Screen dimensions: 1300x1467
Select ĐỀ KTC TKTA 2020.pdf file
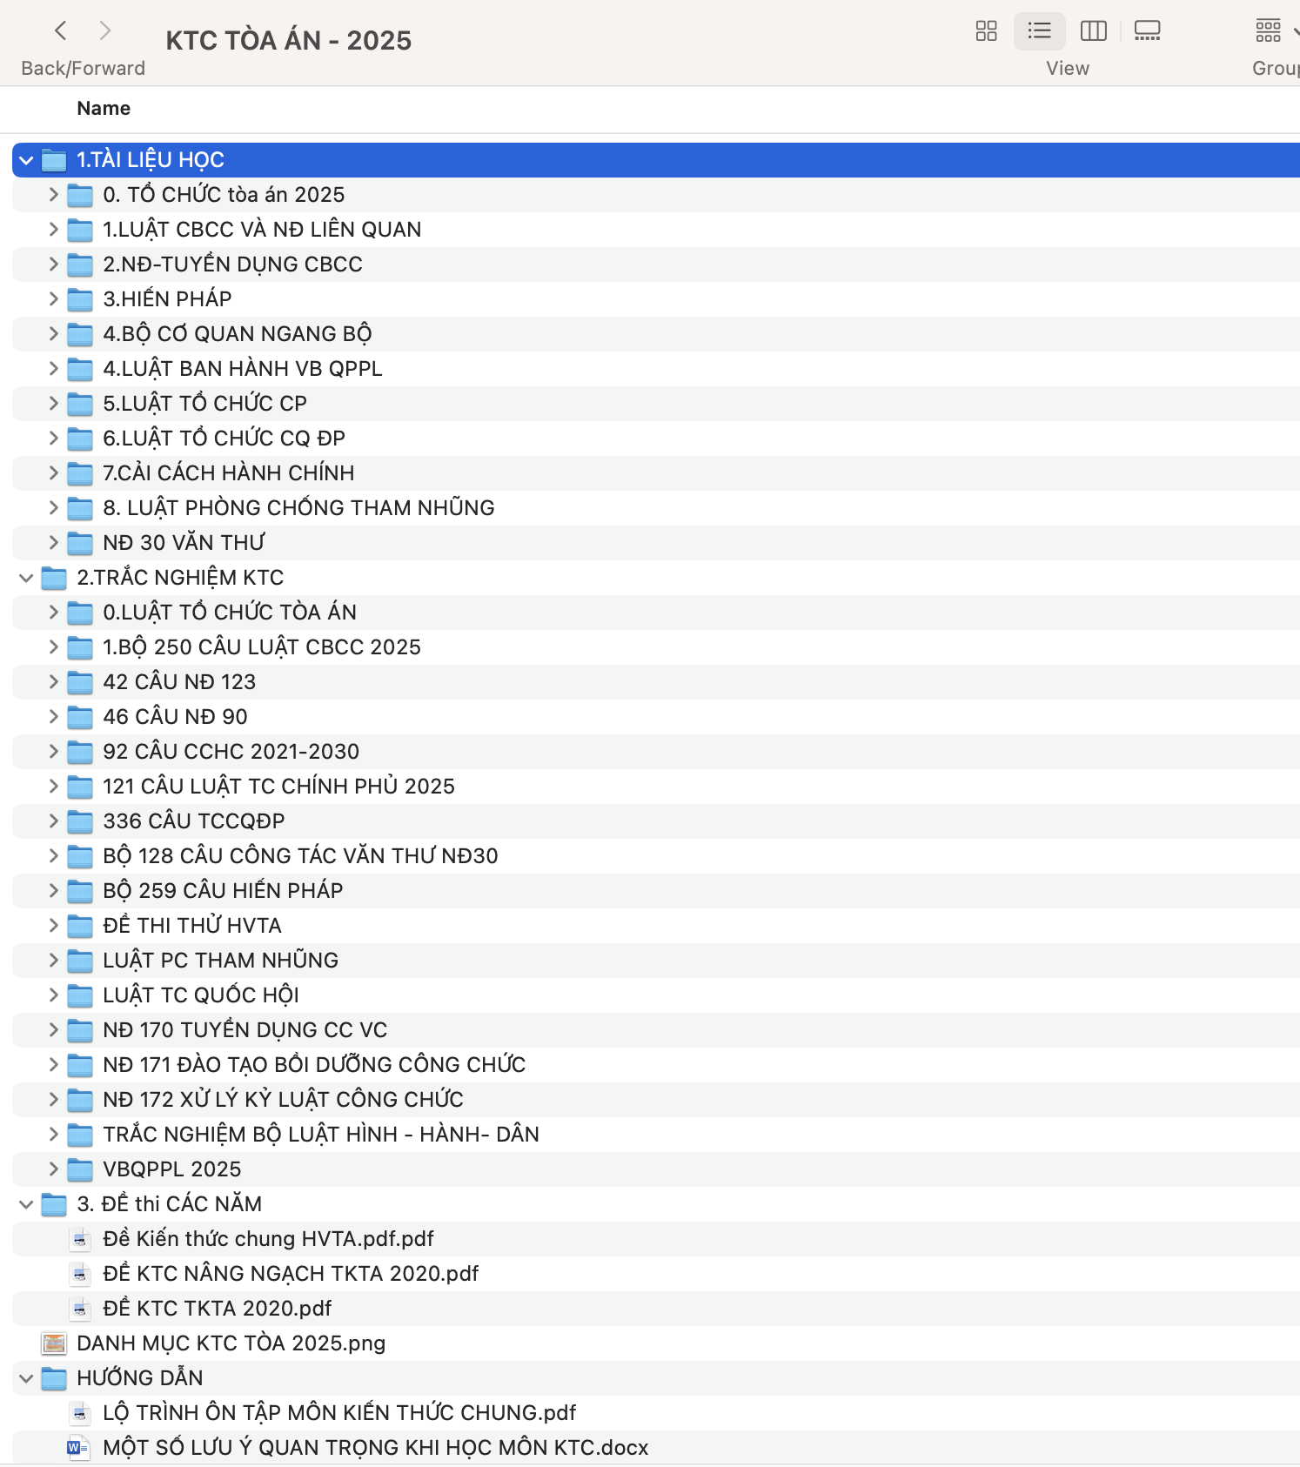[x=217, y=1309]
